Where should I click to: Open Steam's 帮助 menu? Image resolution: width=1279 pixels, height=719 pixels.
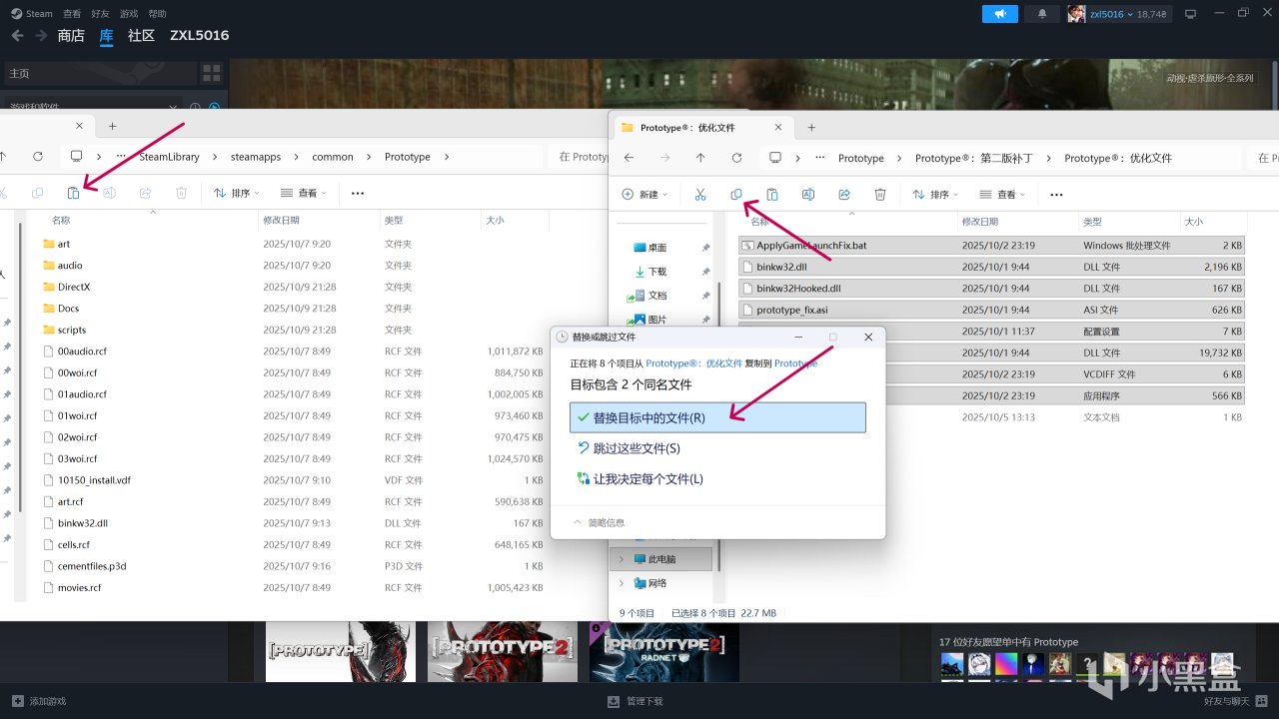tap(157, 14)
